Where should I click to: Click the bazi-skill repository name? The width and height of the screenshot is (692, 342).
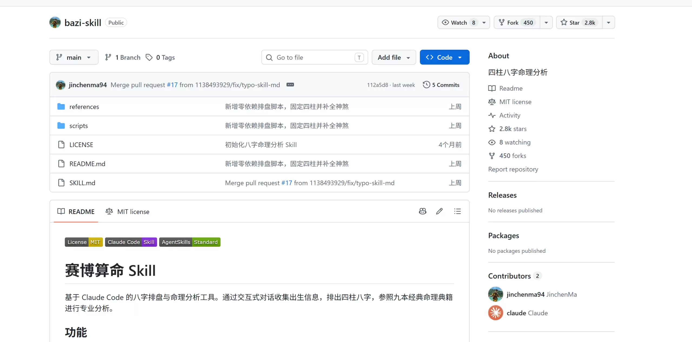[83, 23]
